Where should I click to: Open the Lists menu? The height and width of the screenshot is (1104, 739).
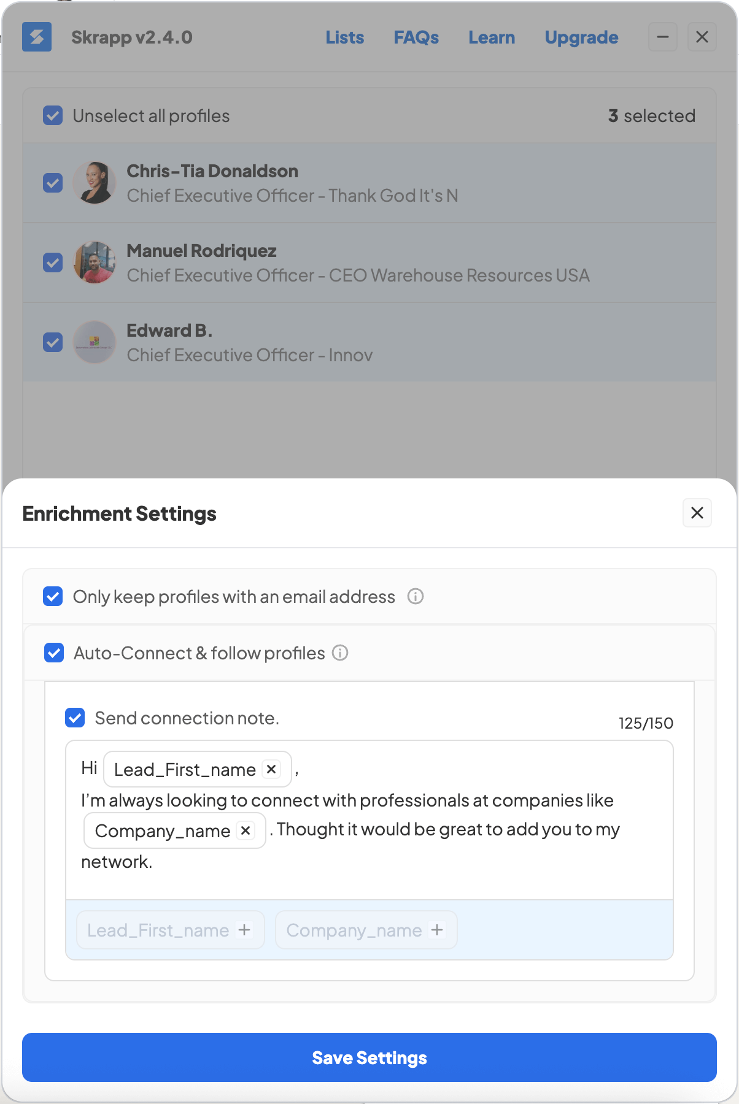coord(345,37)
